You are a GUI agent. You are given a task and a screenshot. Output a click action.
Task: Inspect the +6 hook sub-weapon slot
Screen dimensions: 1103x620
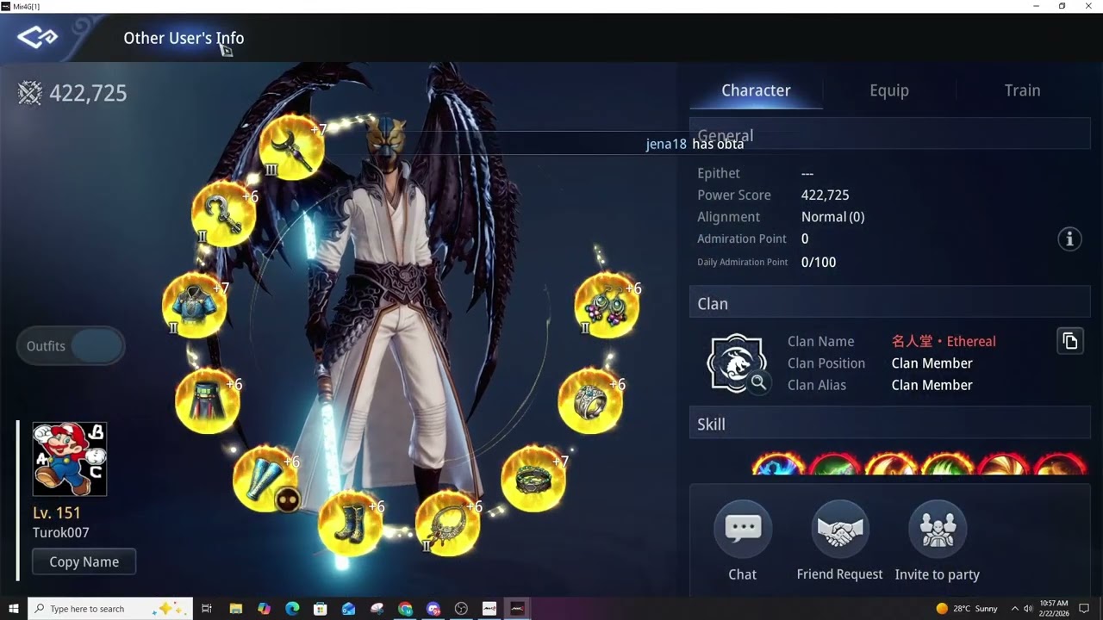coord(223,214)
